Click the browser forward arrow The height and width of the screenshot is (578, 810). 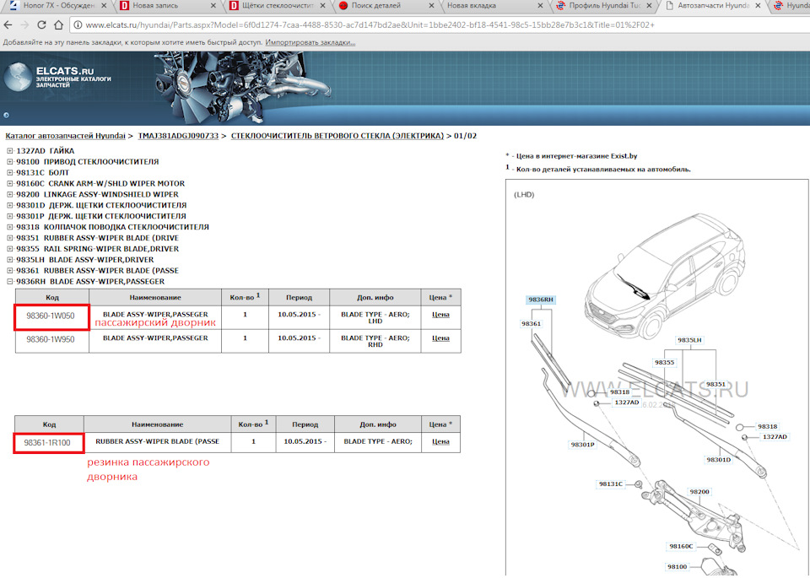[24, 24]
